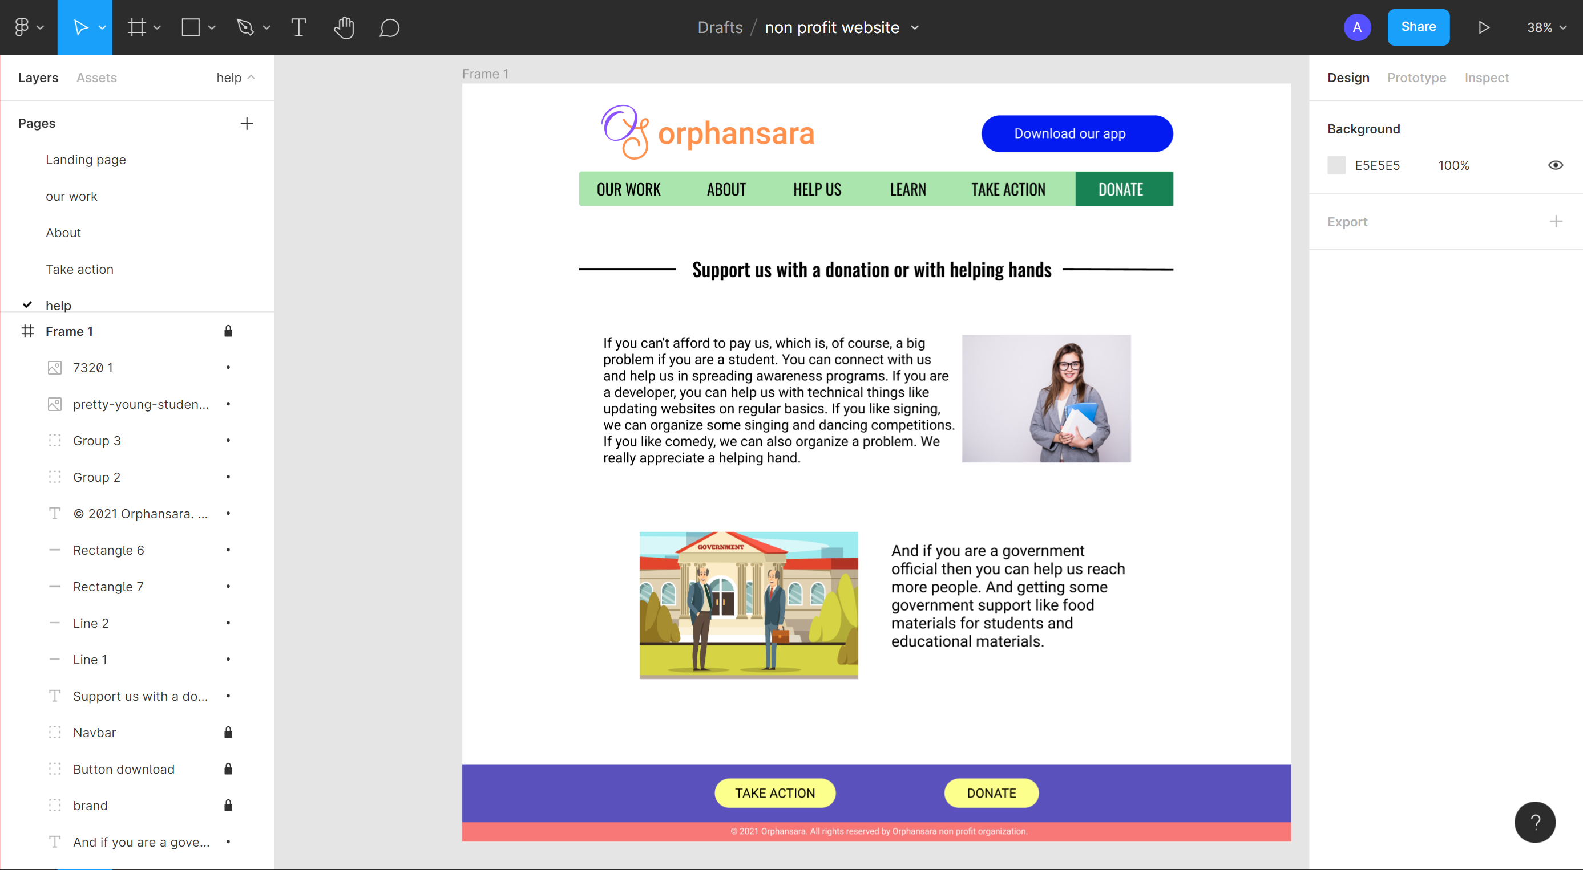Select the Comment tool
This screenshot has width=1583, height=870.
(389, 27)
